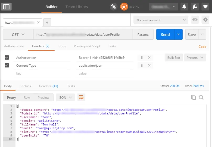Click the empty header key field
This screenshot has width=212, height=147.
point(42,73)
